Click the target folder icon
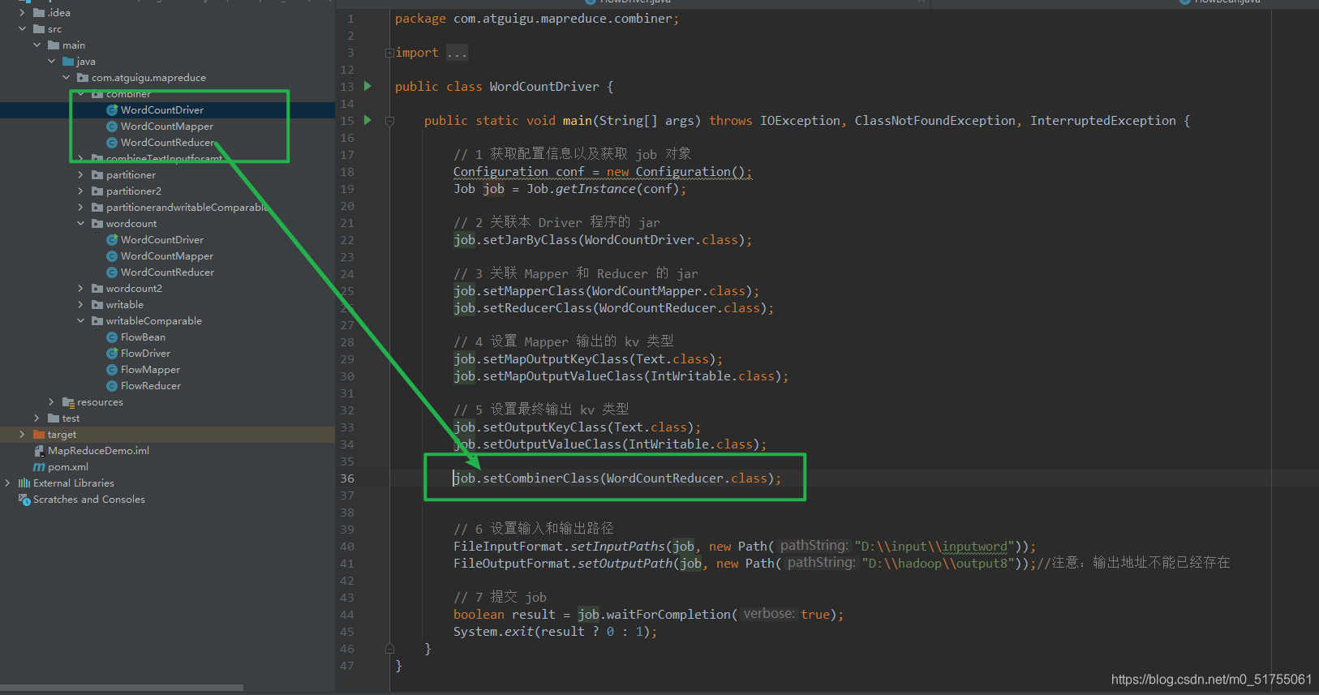Viewport: 1319px width, 695px height. [39, 435]
